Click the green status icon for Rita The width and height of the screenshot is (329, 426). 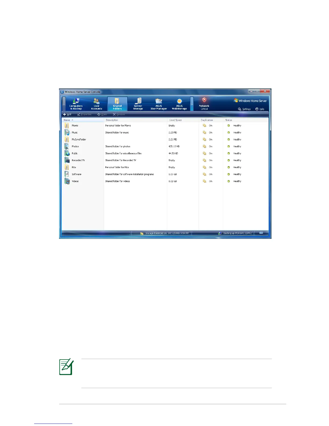pyautogui.click(x=229, y=167)
